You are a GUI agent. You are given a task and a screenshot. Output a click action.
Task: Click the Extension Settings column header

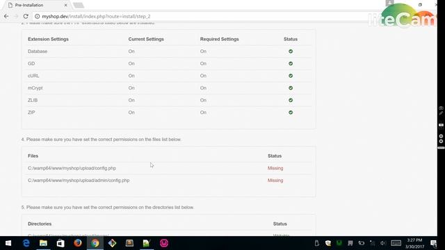48,39
